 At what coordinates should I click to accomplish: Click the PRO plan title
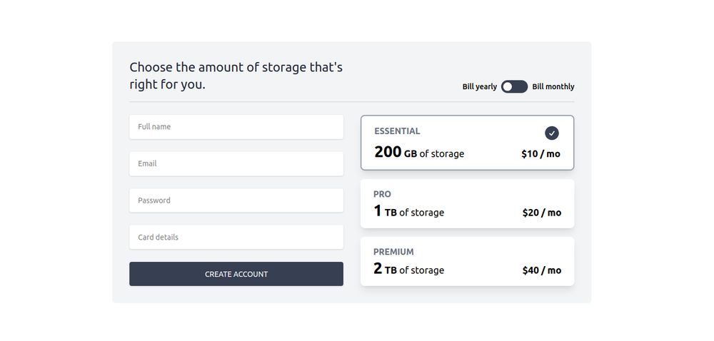[x=382, y=194]
